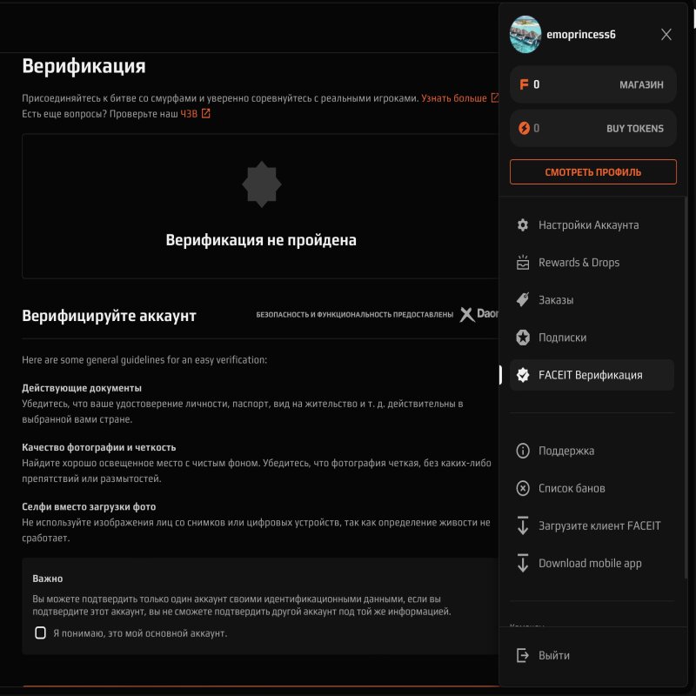This screenshot has height=696, width=696.
Task: Open support via the Поддержка info icon
Action: pyautogui.click(x=522, y=451)
